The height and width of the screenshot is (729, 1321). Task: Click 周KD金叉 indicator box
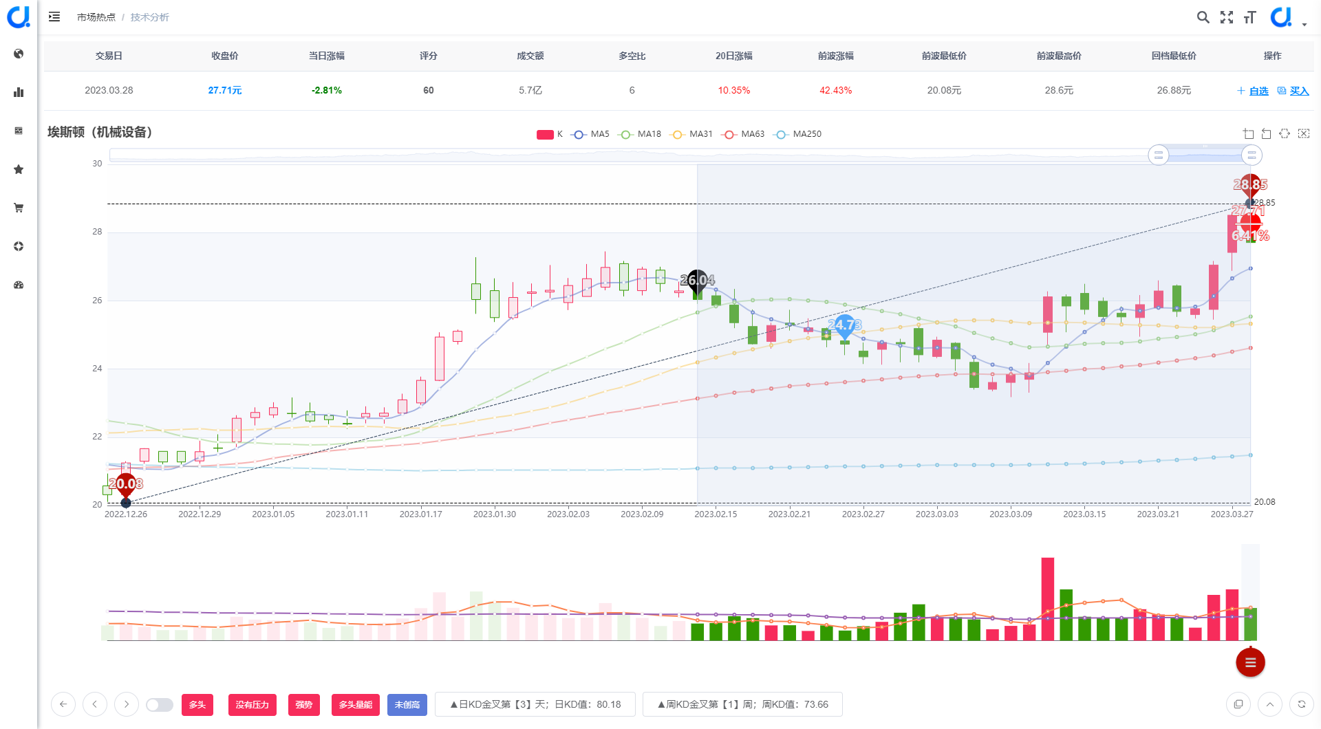click(742, 704)
